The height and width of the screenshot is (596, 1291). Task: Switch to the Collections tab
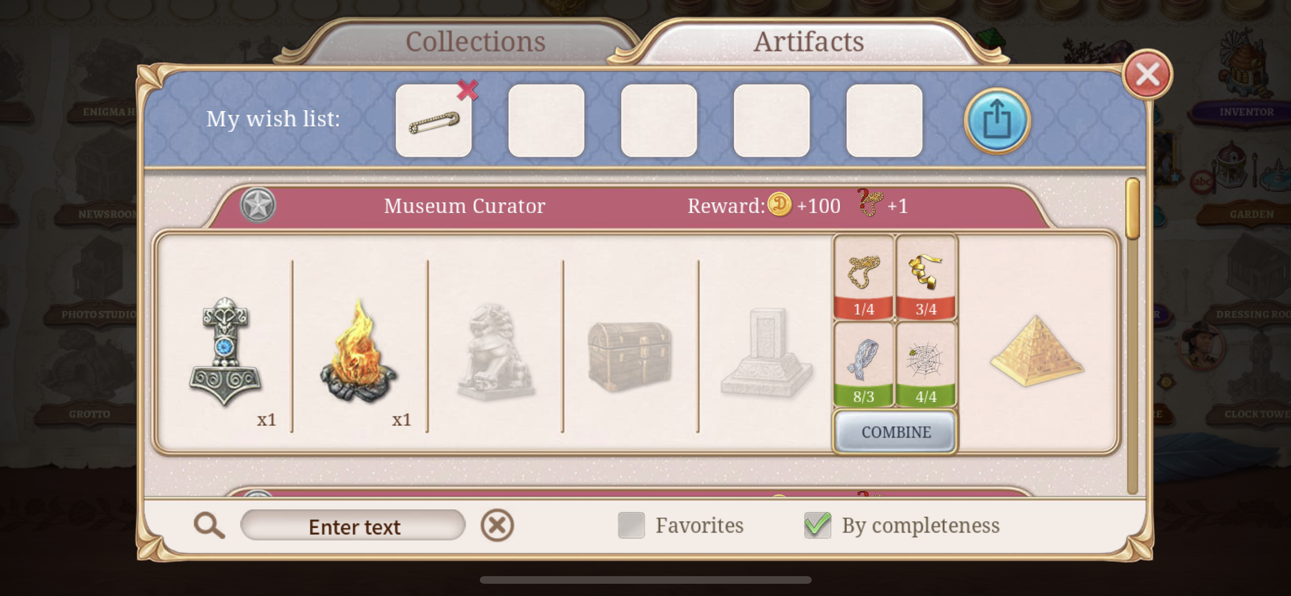pos(475,42)
